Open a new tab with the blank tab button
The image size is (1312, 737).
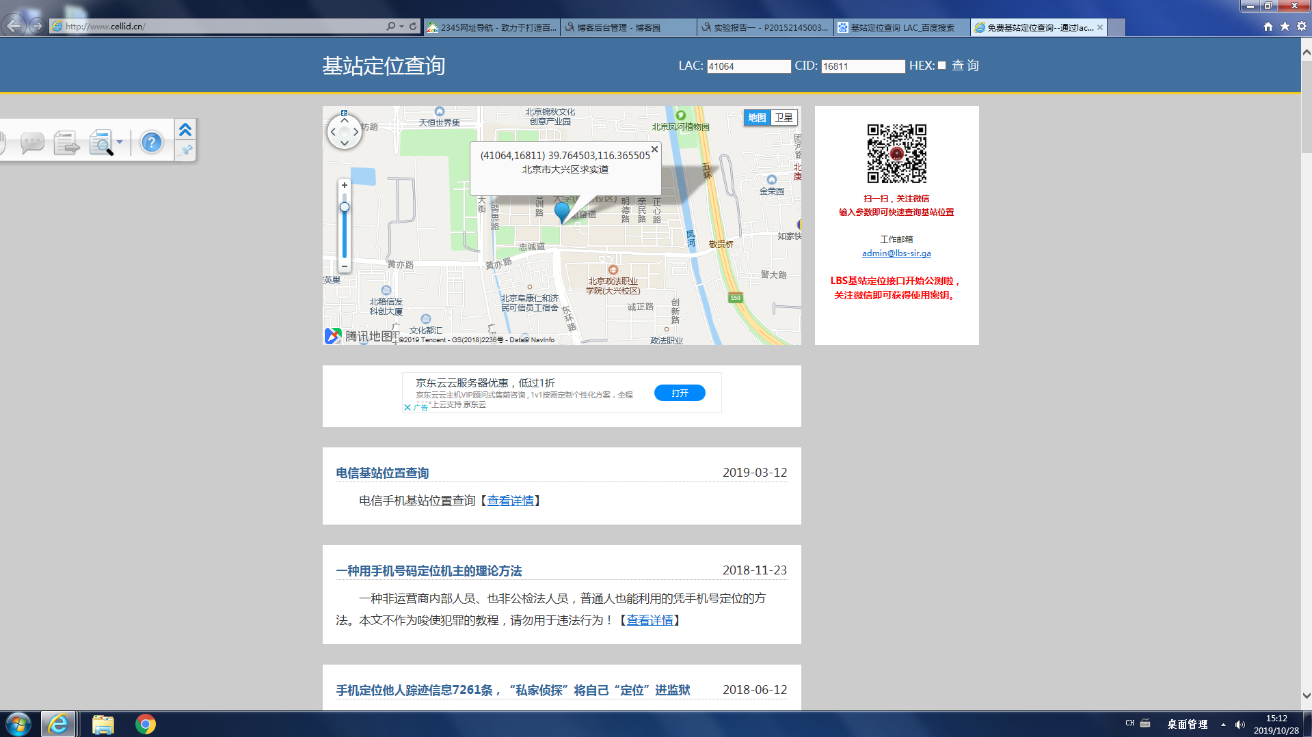pyautogui.click(x=1116, y=27)
